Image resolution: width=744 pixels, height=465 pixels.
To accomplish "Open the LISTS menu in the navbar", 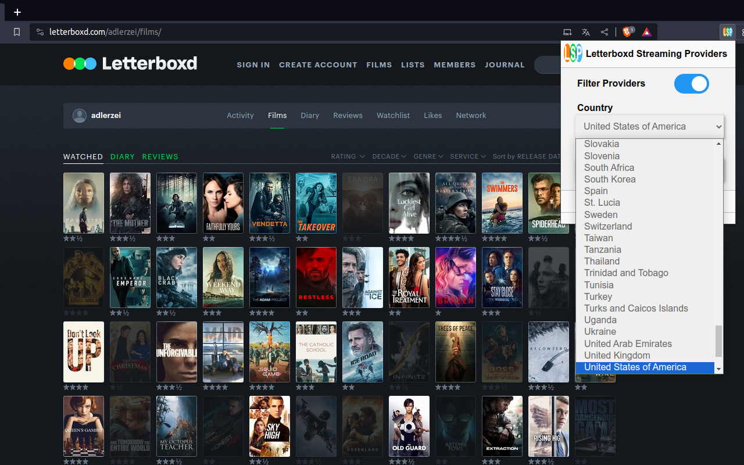I will tap(413, 65).
